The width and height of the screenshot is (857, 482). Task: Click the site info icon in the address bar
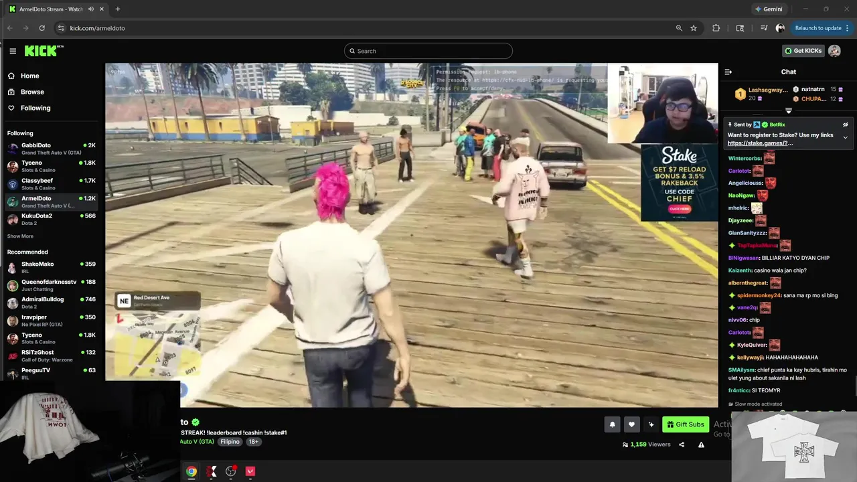(61, 28)
